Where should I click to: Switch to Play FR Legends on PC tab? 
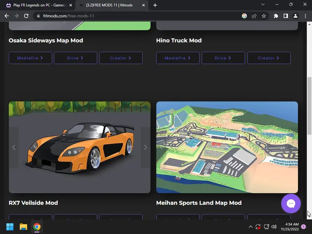pyautogui.click(x=39, y=5)
